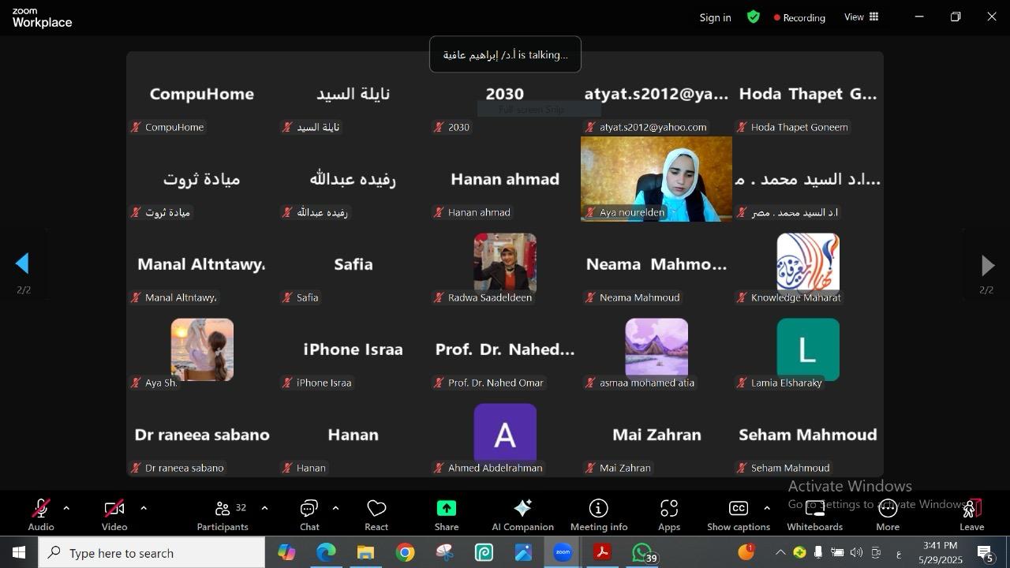Show Meeting info
The width and height of the screenshot is (1010, 568).
tap(598, 514)
